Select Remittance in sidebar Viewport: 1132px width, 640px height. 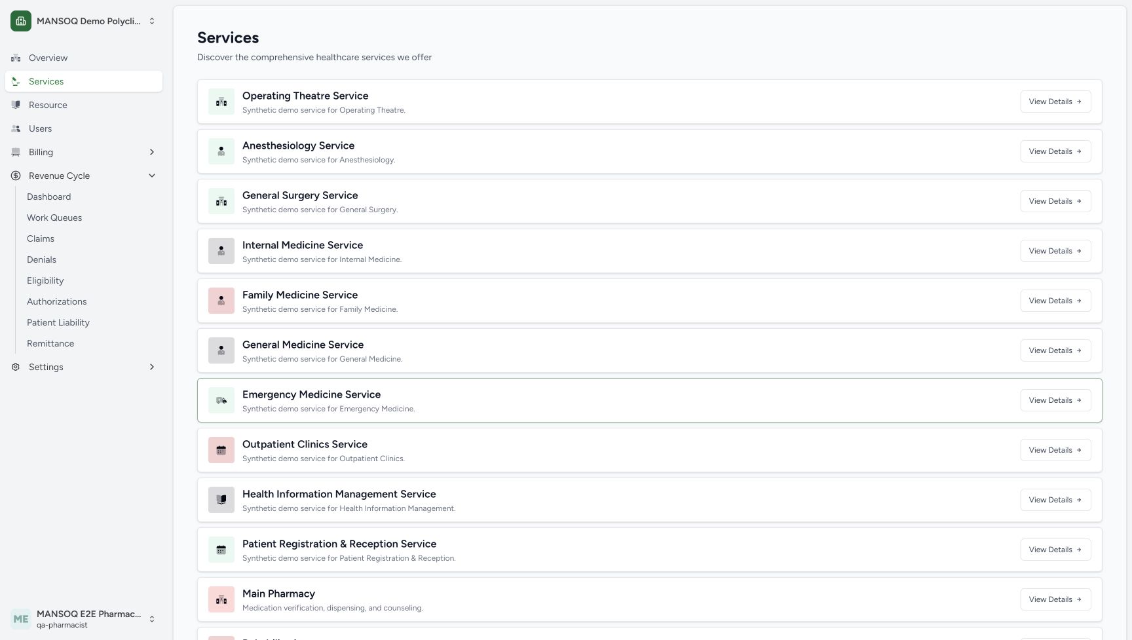[x=50, y=343]
